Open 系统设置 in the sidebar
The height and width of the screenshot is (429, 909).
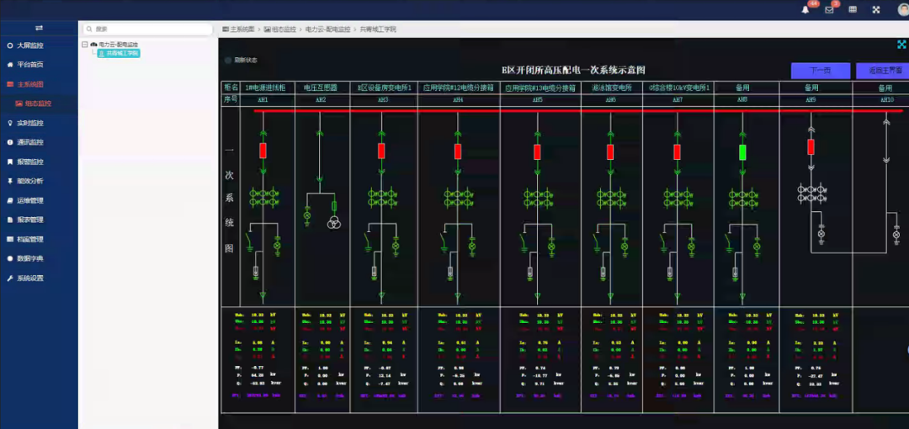click(39, 278)
